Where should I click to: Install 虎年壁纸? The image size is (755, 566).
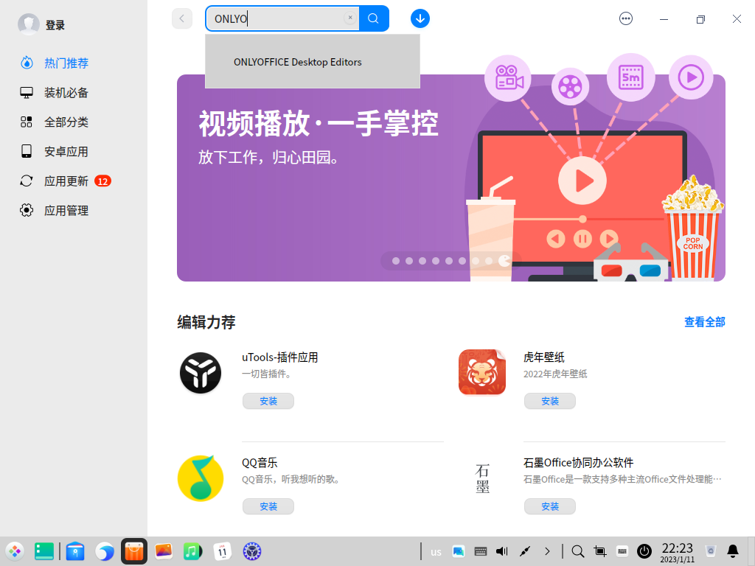[x=550, y=401]
